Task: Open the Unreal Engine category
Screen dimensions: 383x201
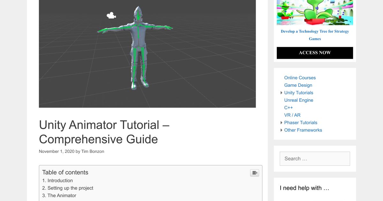Action: point(299,100)
